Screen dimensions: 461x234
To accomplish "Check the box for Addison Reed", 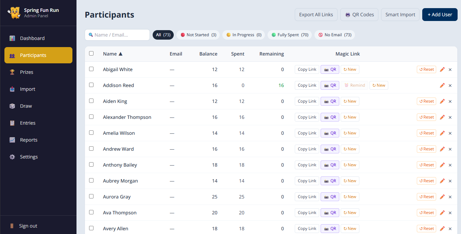I will click(x=91, y=85).
